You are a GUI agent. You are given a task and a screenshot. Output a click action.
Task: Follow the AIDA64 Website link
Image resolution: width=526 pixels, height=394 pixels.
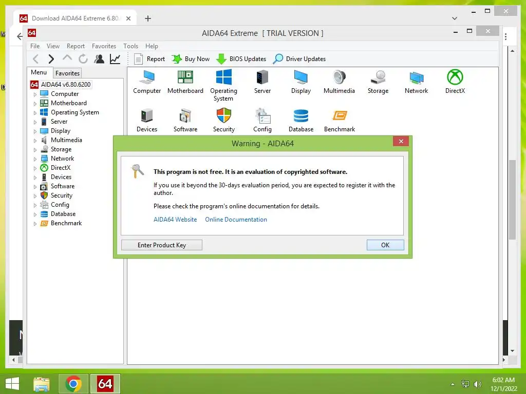click(175, 220)
